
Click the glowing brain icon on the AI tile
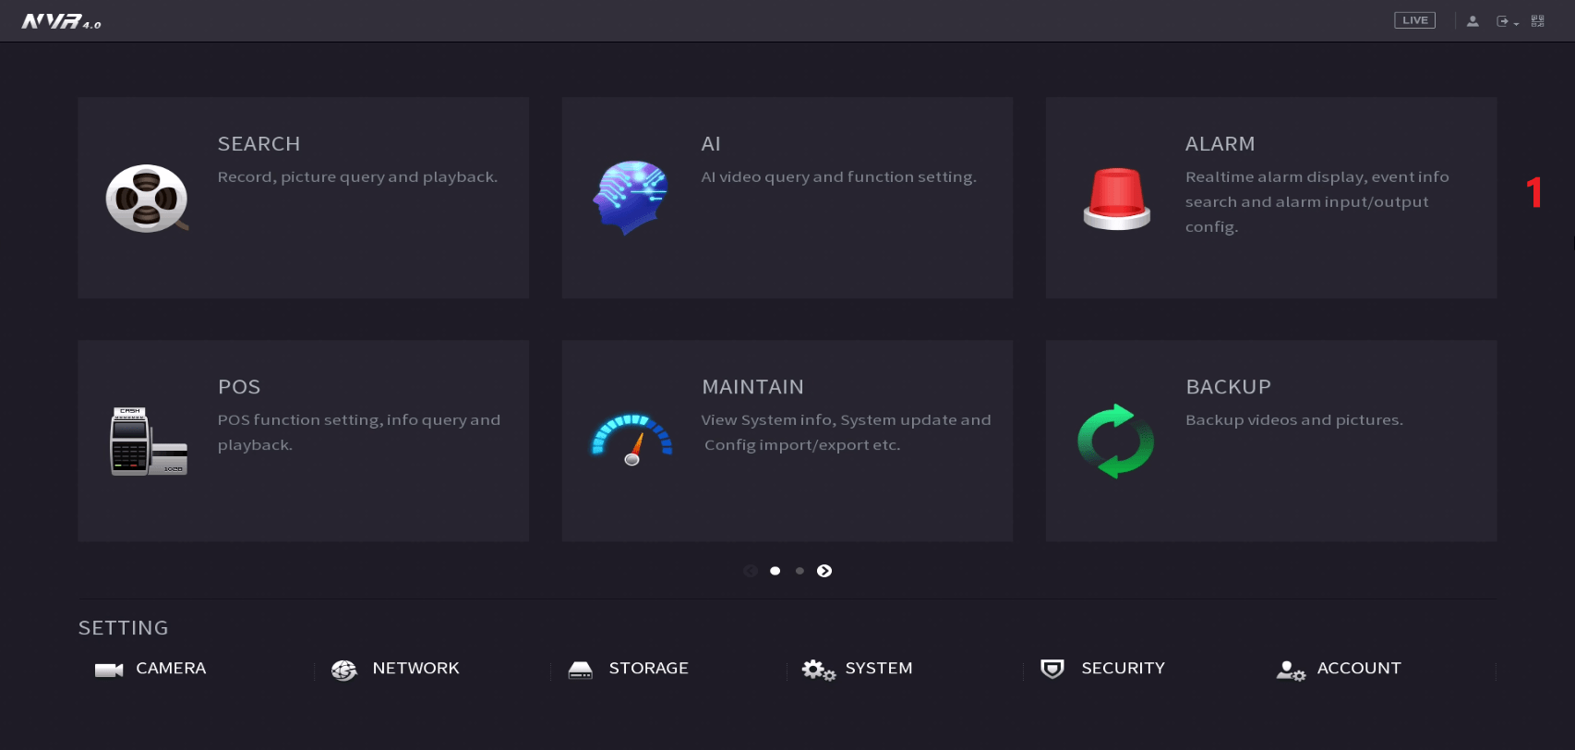[x=631, y=198]
